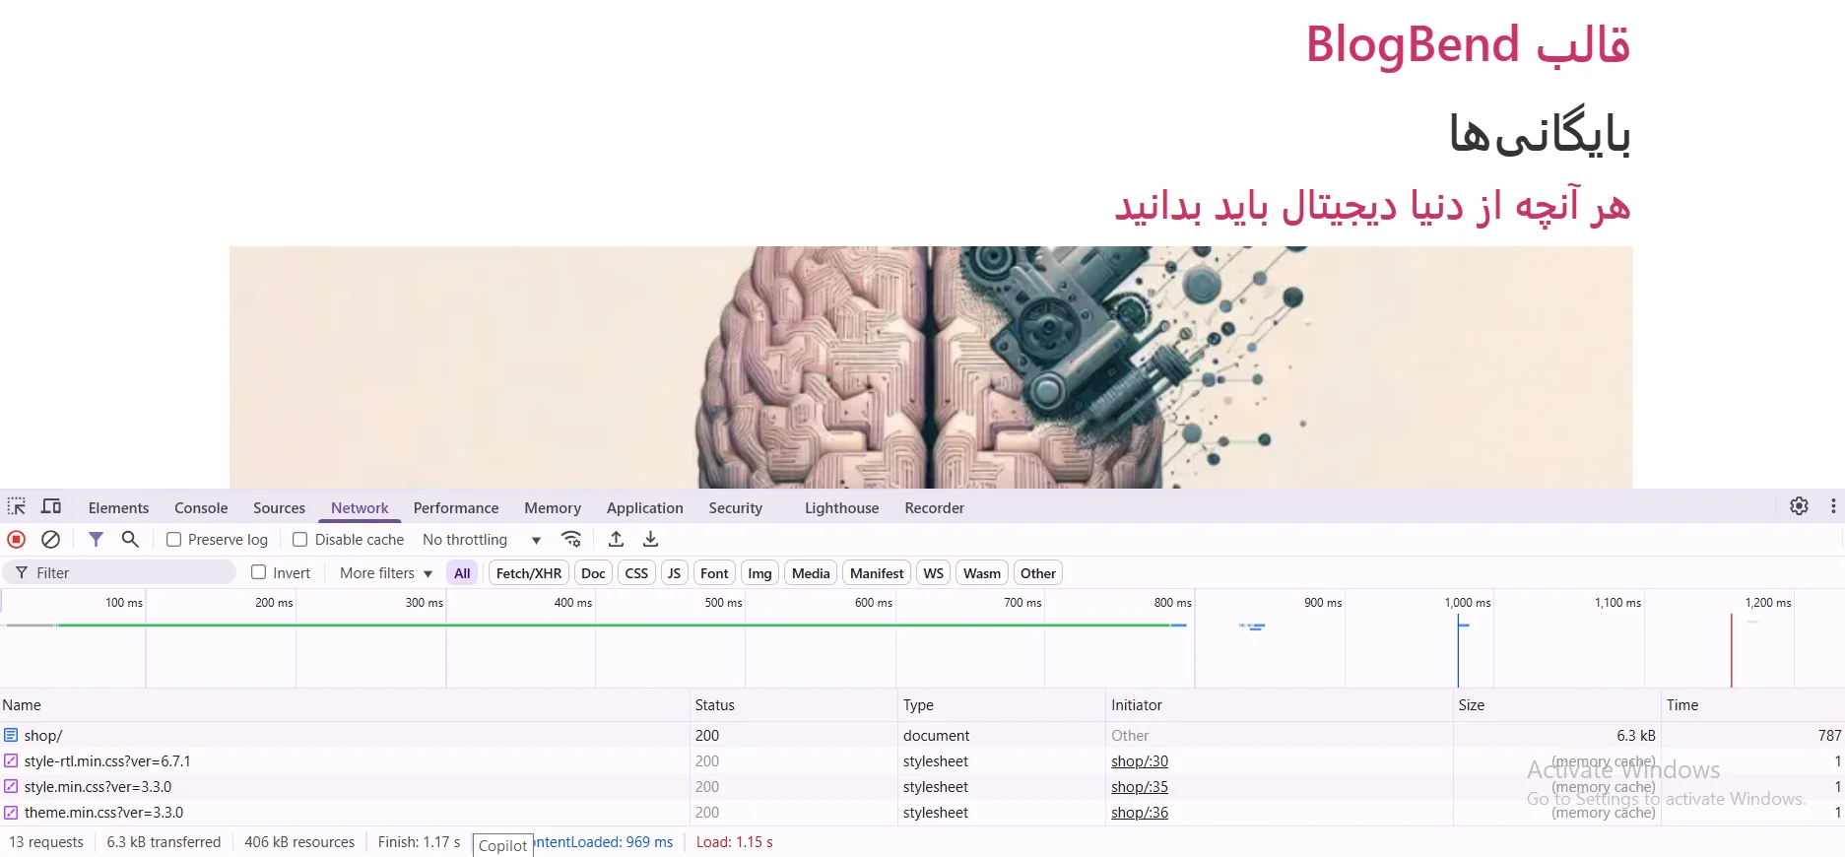Filter requests by Manifest

(x=877, y=573)
